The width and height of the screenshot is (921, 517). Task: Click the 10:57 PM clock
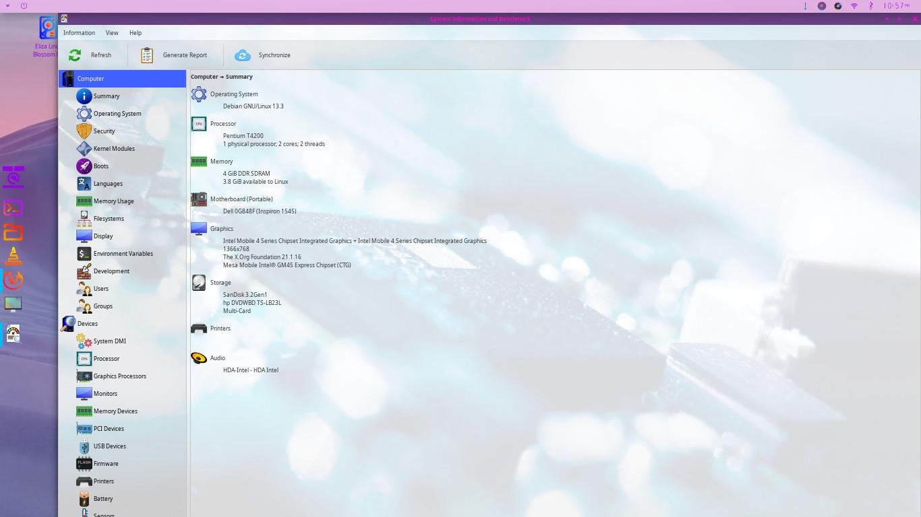(x=897, y=6)
